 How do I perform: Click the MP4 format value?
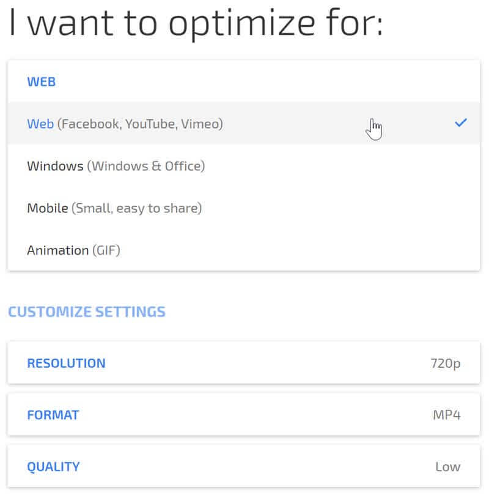pyautogui.click(x=446, y=415)
